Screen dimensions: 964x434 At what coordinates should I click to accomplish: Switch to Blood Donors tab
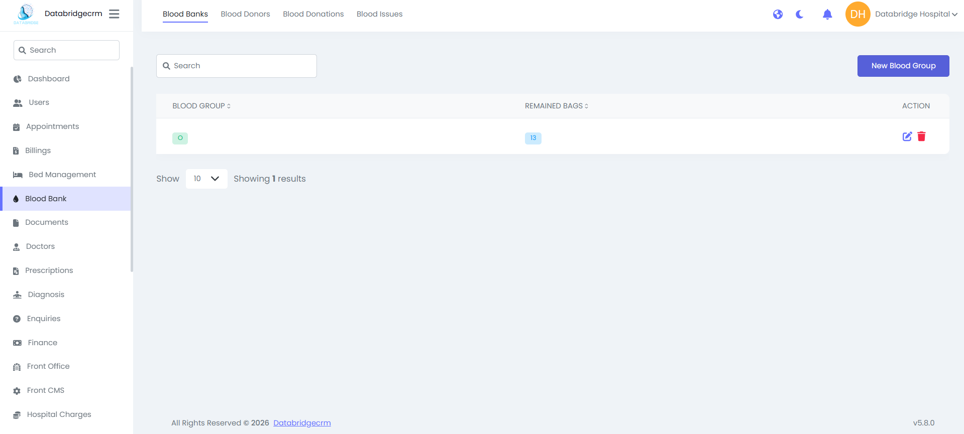click(245, 14)
